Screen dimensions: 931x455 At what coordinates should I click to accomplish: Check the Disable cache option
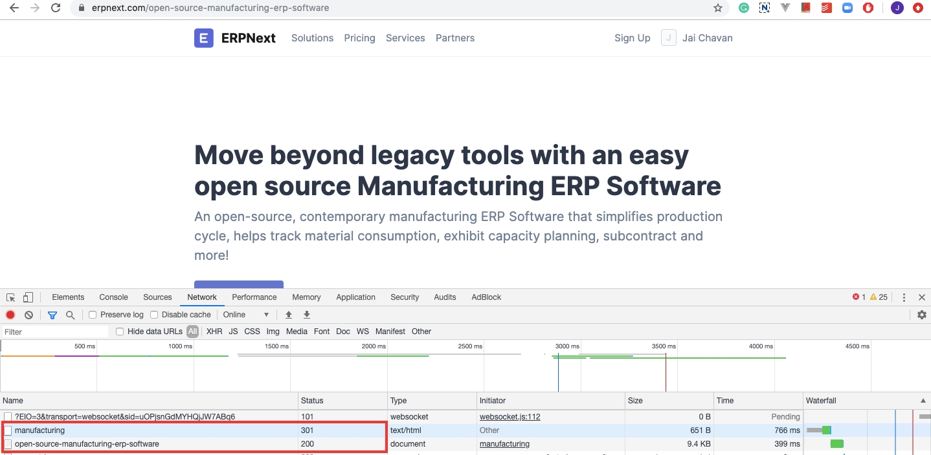pyautogui.click(x=154, y=315)
